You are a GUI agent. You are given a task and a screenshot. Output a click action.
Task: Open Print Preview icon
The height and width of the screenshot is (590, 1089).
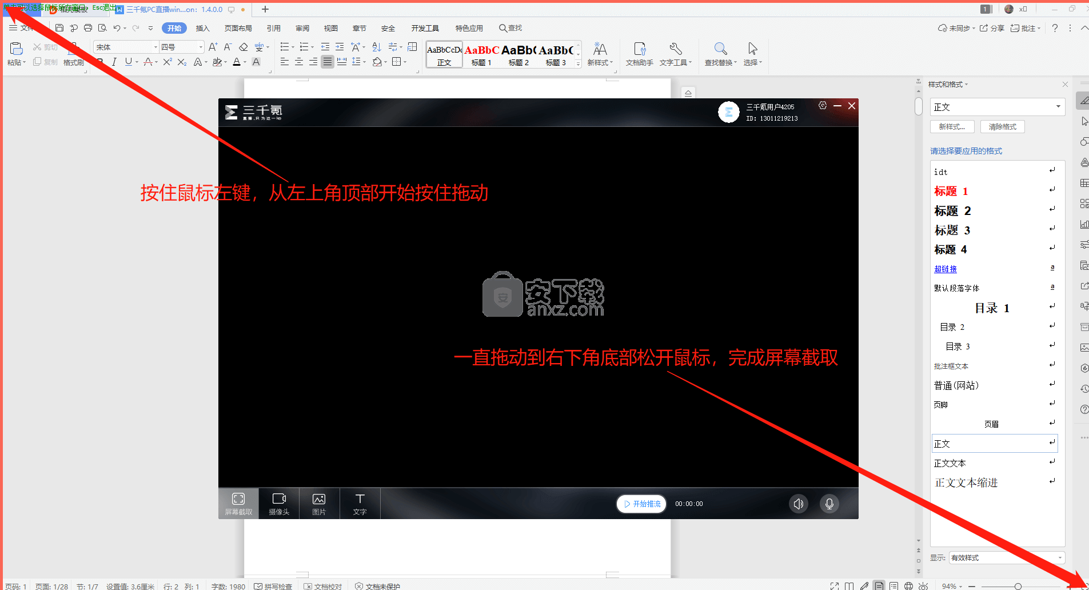click(102, 28)
